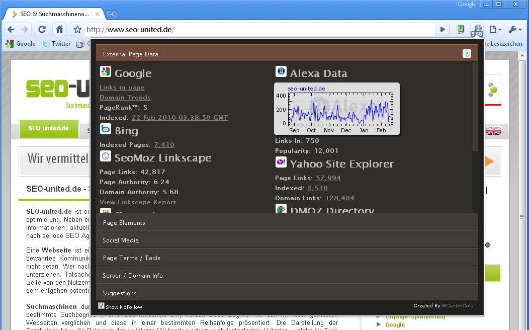Viewport: 529px width, 330px height.
Task: Click the SeoMoz Linkscape globe icon
Action: click(106, 156)
